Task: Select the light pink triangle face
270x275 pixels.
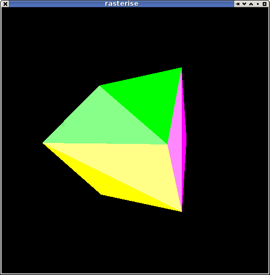Action: [177, 140]
